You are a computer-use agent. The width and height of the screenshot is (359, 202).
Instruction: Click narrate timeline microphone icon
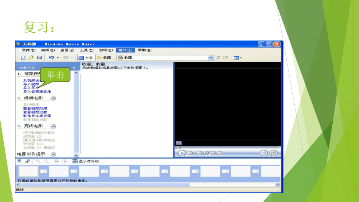[x=28, y=161]
